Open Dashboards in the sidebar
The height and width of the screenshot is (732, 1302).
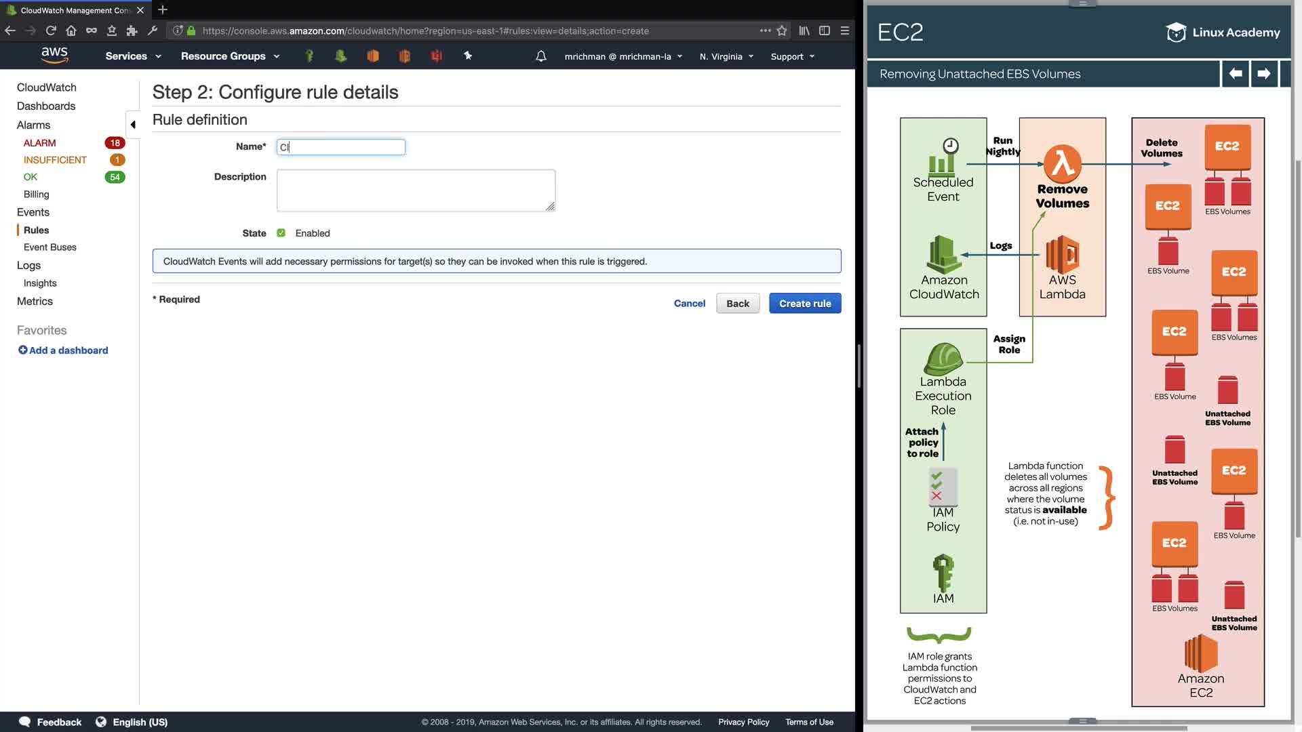46,106
